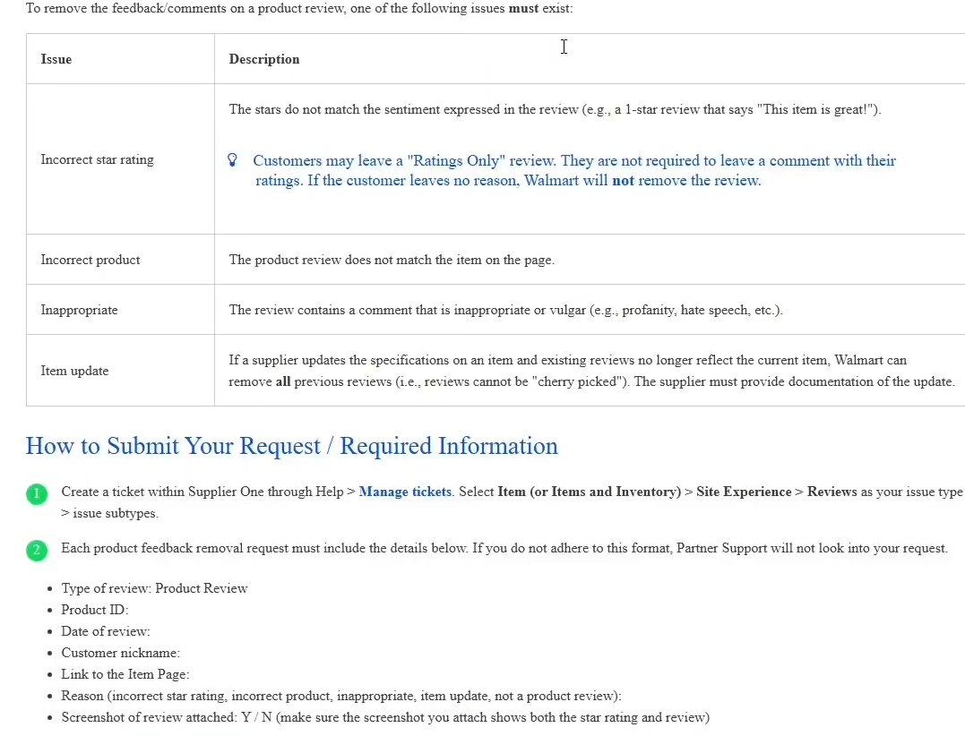Select the "Incorrect product" issue cell
Screen dimensions: 965x736
pyautogui.click(x=90, y=260)
